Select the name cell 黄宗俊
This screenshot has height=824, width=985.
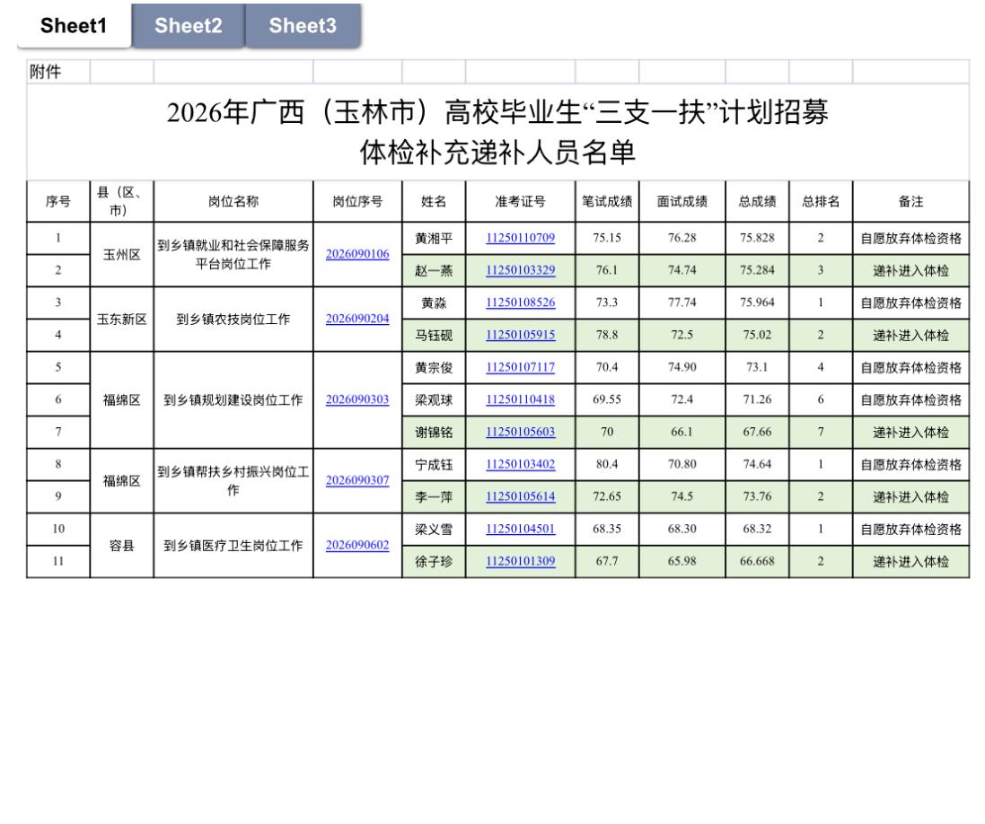click(x=434, y=367)
